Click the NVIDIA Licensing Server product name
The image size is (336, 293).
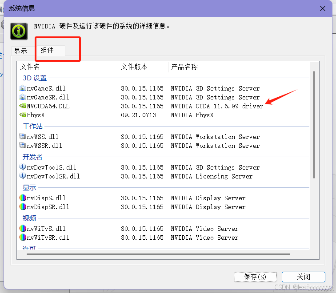[212, 176]
